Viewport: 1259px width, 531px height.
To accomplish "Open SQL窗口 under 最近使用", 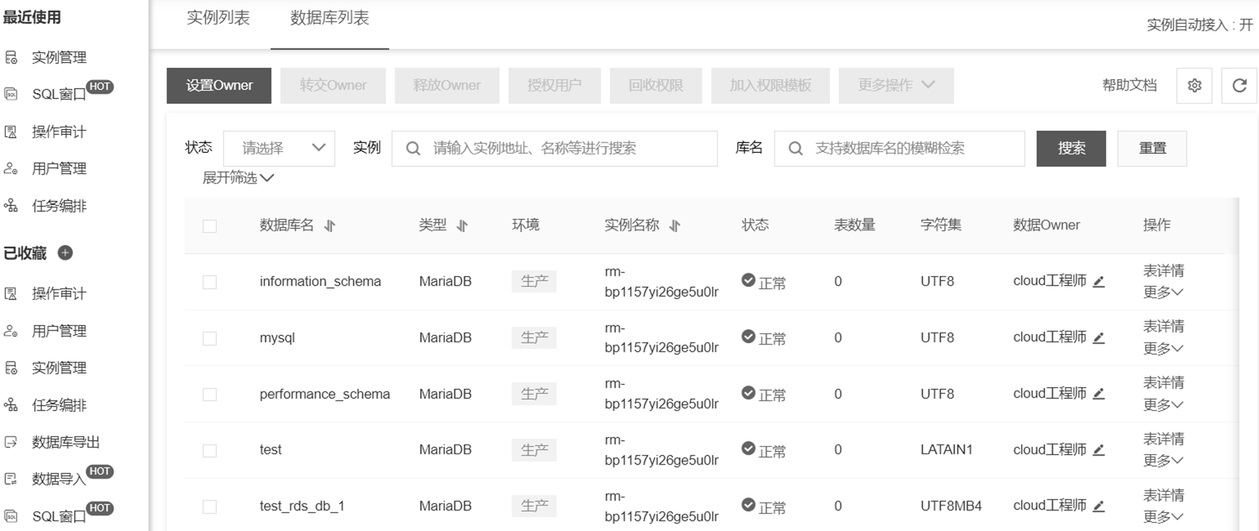I will pos(58,94).
